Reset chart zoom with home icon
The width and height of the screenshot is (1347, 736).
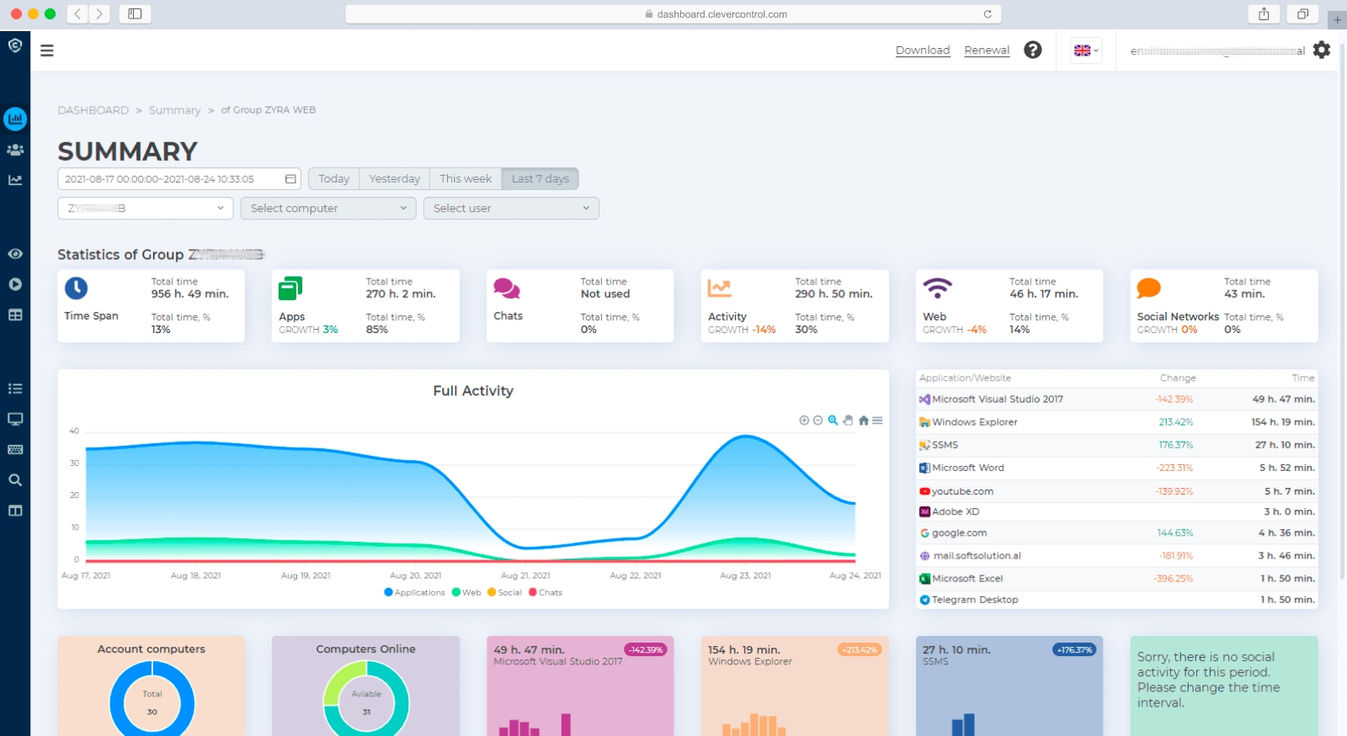pyautogui.click(x=863, y=421)
